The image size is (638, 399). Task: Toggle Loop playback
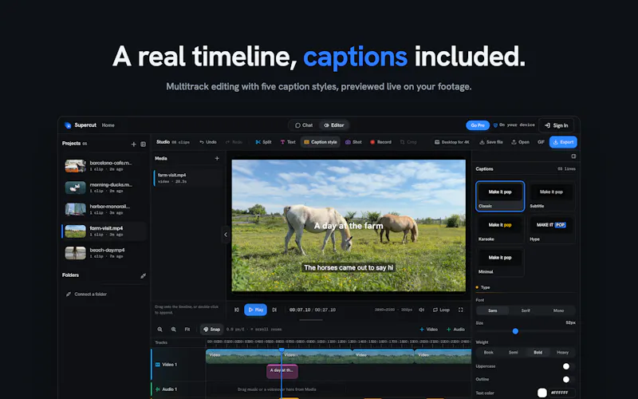[441, 310]
